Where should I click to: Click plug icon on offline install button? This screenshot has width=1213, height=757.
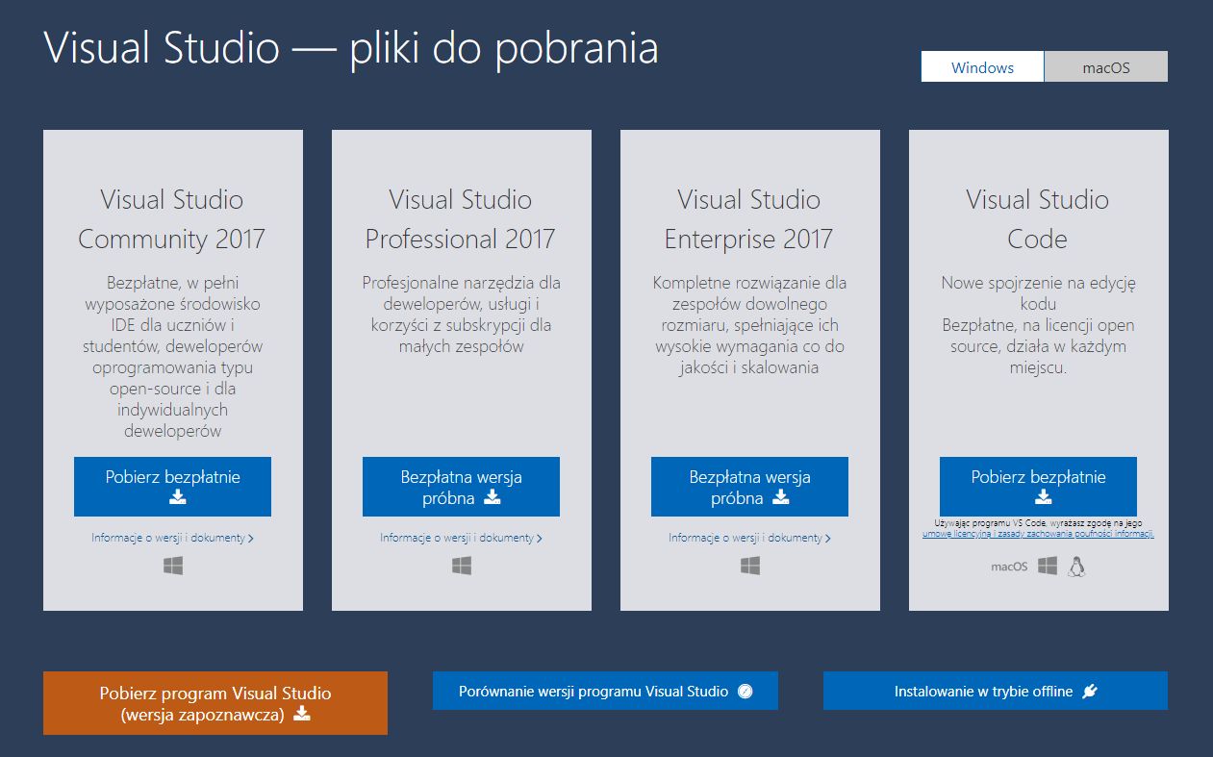(1090, 692)
